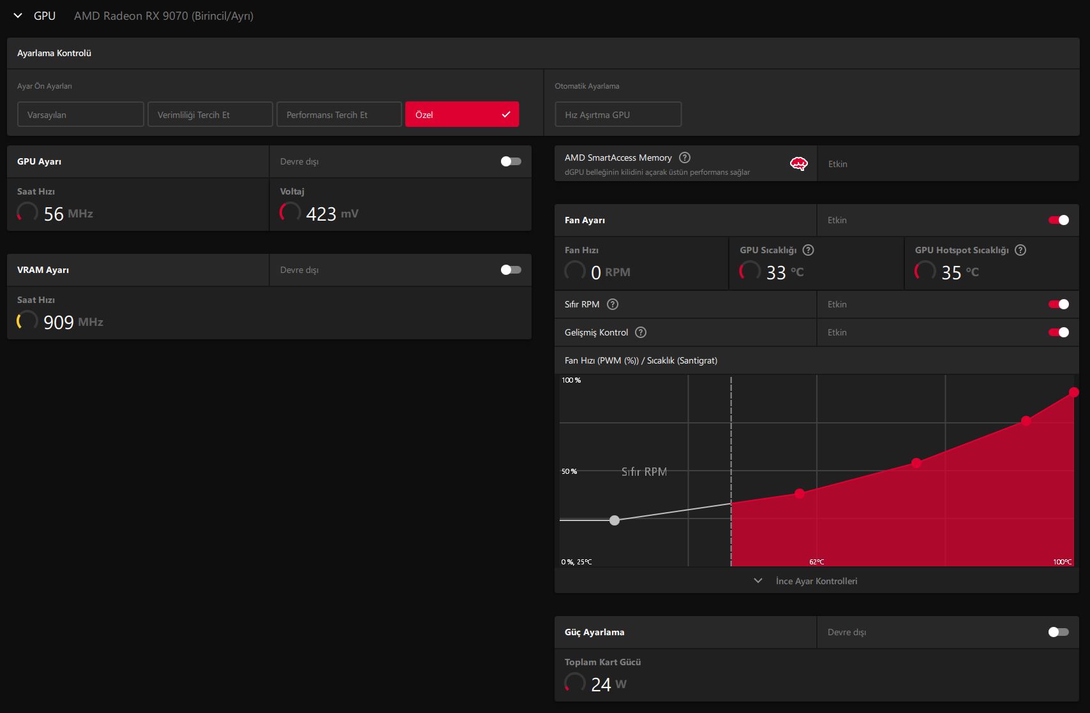Toggle the Sıfır RPM switch

[1059, 304]
